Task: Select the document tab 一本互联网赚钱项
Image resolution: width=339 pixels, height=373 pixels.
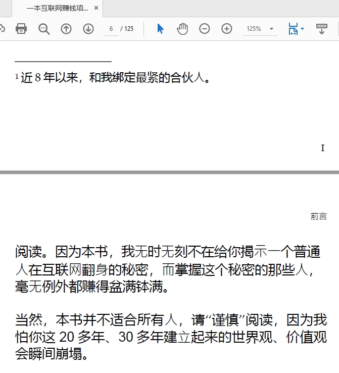Action: click(x=57, y=8)
